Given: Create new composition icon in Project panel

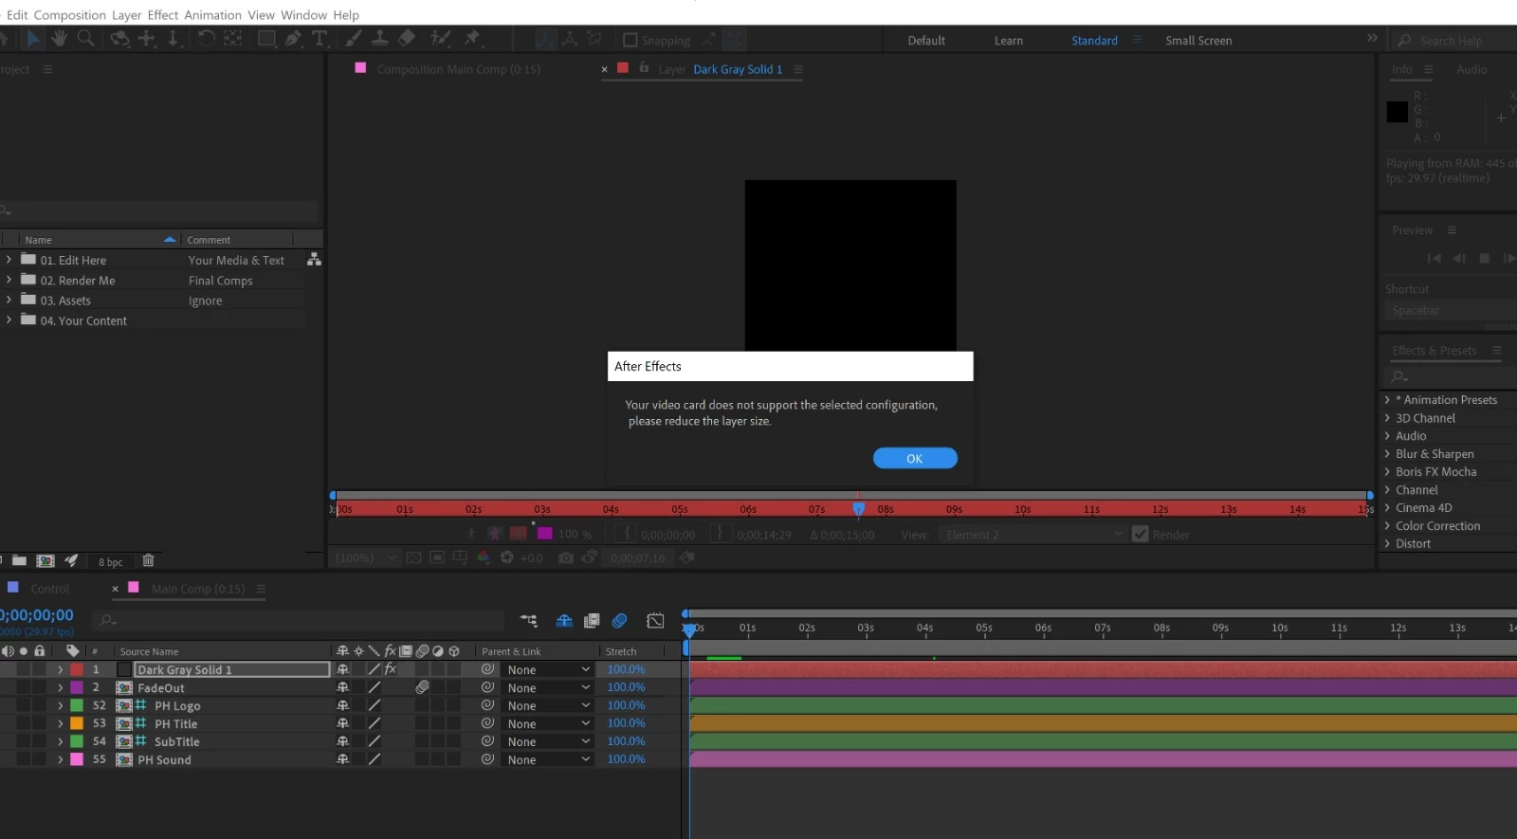Looking at the screenshot, I should pyautogui.click(x=46, y=560).
